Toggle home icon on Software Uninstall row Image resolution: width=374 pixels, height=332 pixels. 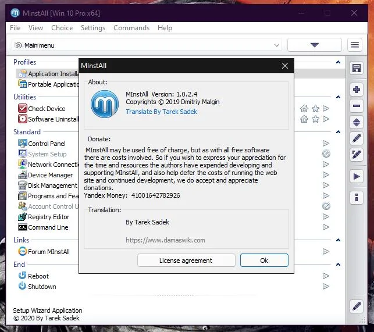click(304, 119)
